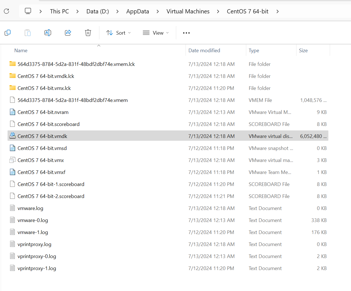Open the See more three-dots menu
Viewport: 351px width, 291px height.
(x=186, y=33)
